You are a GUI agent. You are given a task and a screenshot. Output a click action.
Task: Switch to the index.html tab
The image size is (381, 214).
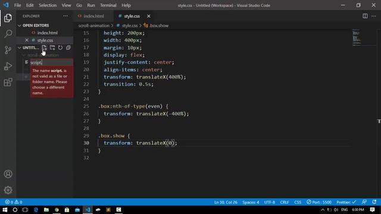point(93,16)
